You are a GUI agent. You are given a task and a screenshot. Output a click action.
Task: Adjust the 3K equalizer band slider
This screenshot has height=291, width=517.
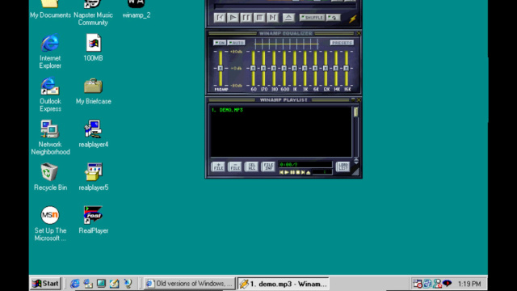tap(305, 68)
